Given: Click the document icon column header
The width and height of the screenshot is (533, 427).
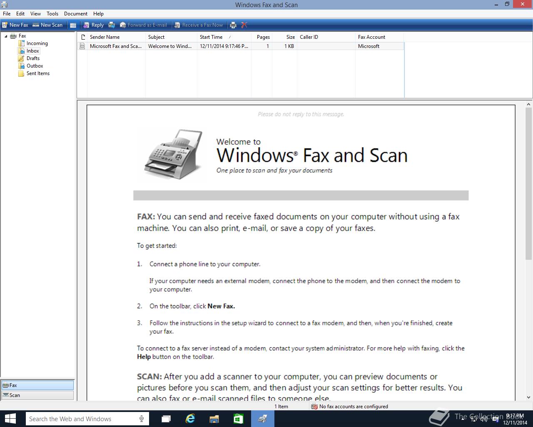Looking at the screenshot, I should pos(82,37).
